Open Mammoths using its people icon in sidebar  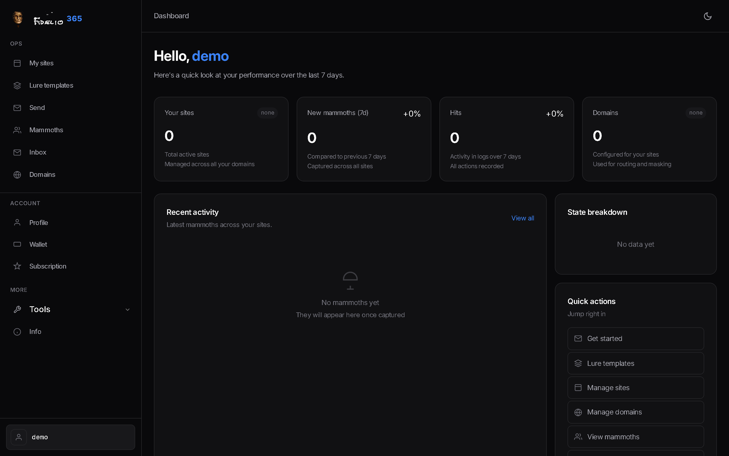tap(17, 130)
